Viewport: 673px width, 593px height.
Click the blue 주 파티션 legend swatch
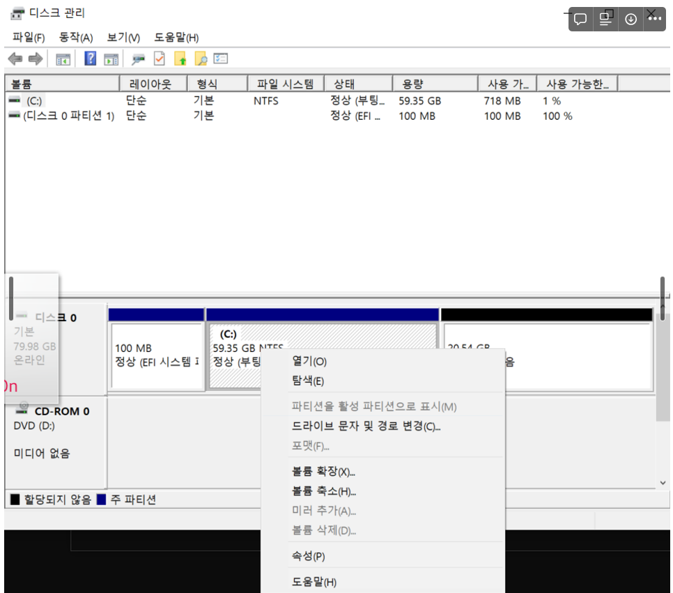pyautogui.click(x=101, y=500)
